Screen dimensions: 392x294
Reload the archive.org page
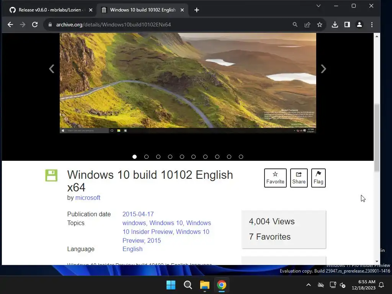coord(35,24)
